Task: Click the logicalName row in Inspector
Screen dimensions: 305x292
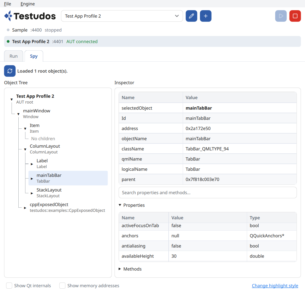Action: point(208,169)
